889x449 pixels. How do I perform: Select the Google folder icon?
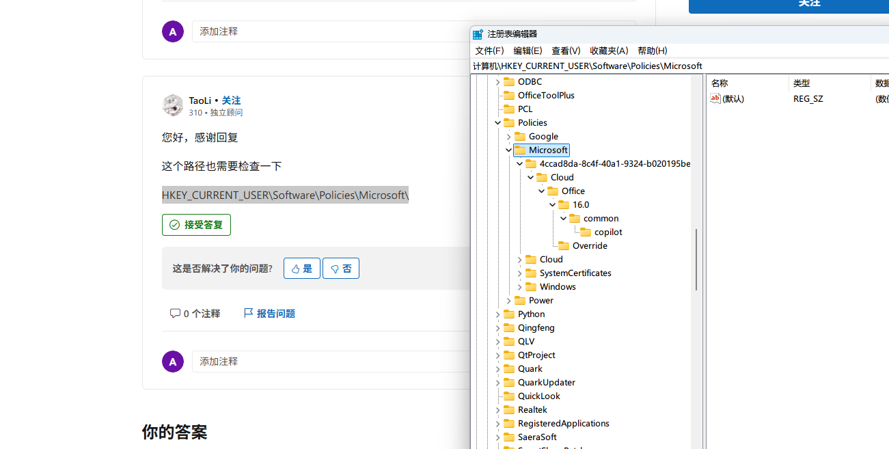click(520, 137)
